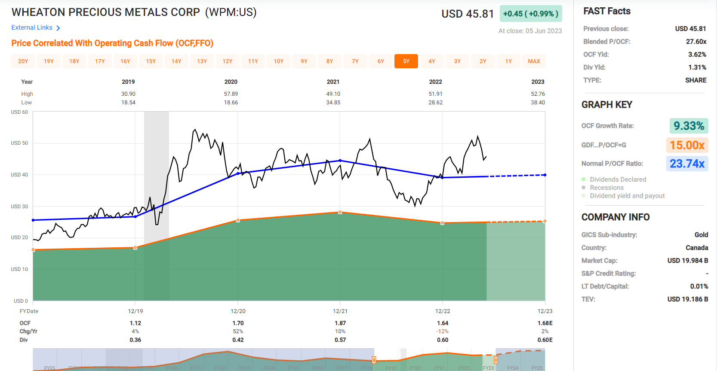Click the USD 45.81 current price

coord(468,14)
